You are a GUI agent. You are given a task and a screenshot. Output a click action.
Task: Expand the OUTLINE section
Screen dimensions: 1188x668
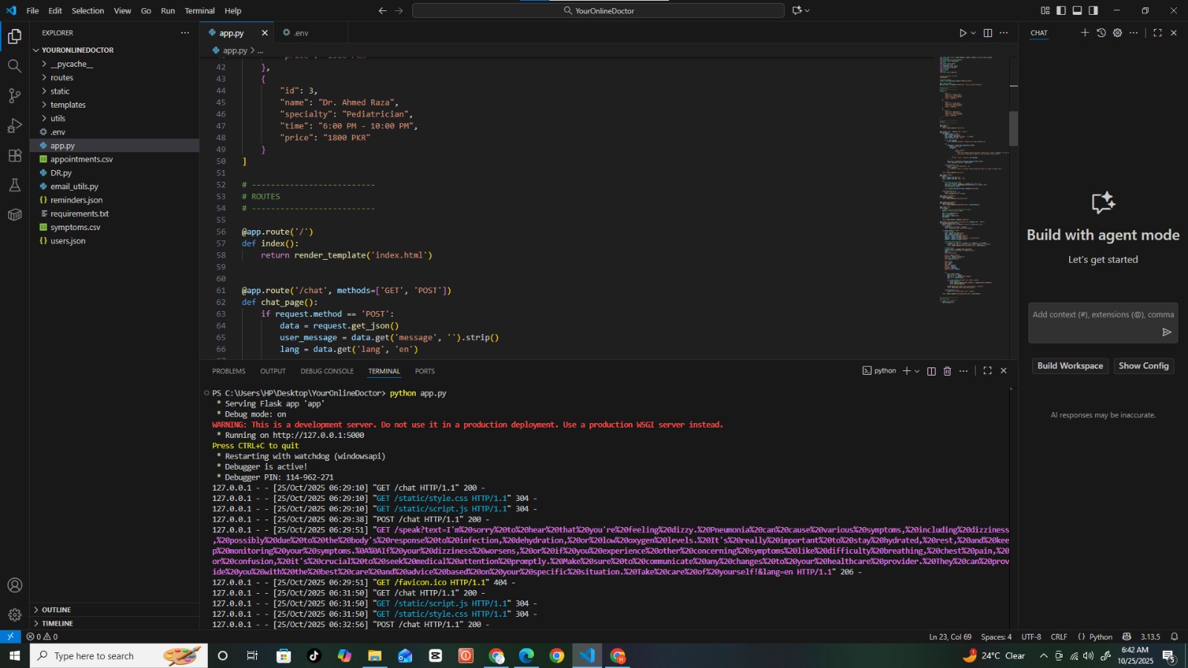114,609
